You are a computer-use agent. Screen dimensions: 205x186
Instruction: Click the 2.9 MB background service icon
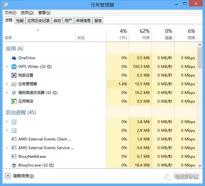click(14, 130)
